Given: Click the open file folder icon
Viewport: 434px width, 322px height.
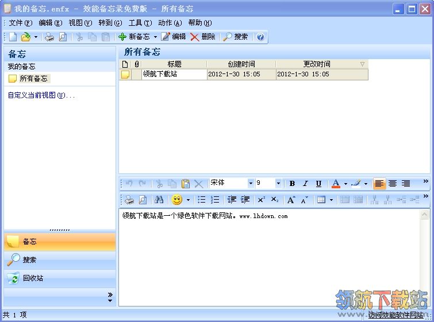Looking at the screenshot, I should (26, 37).
